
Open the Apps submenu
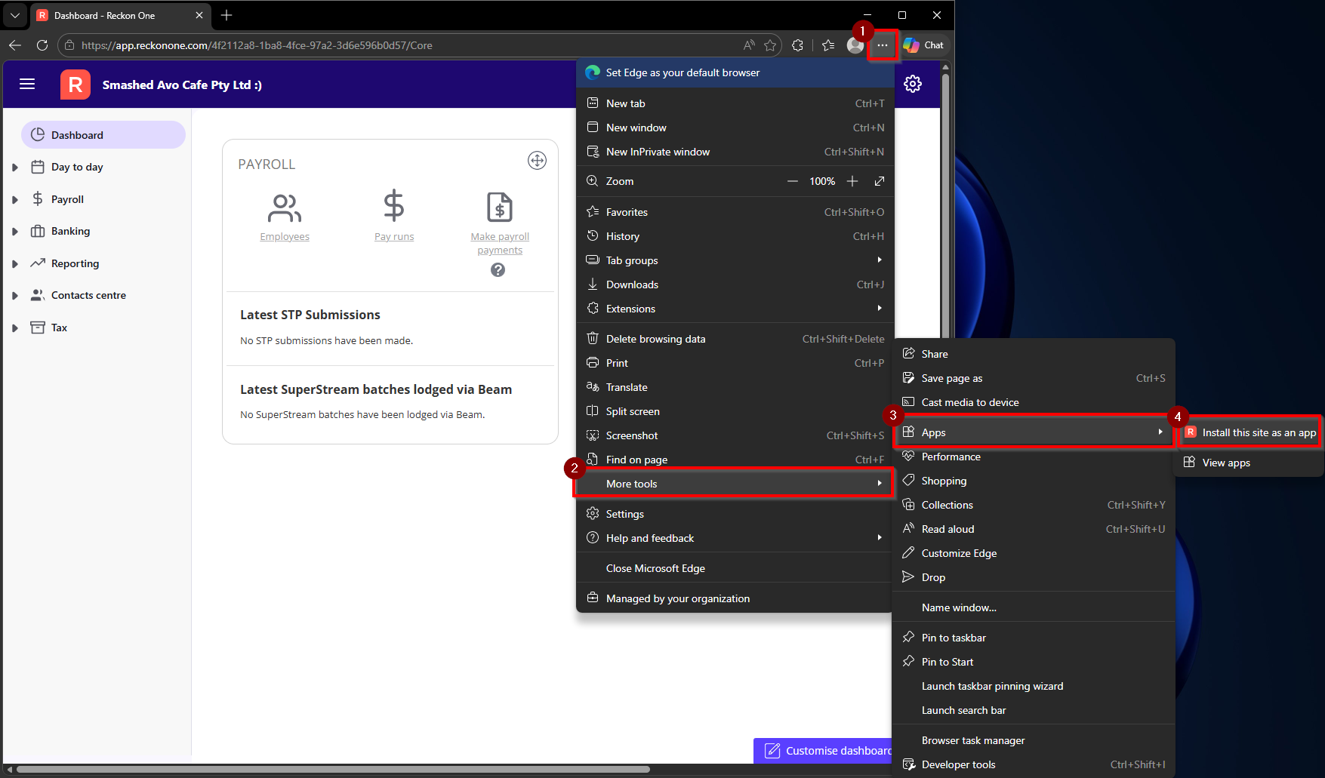point(1034,432)
